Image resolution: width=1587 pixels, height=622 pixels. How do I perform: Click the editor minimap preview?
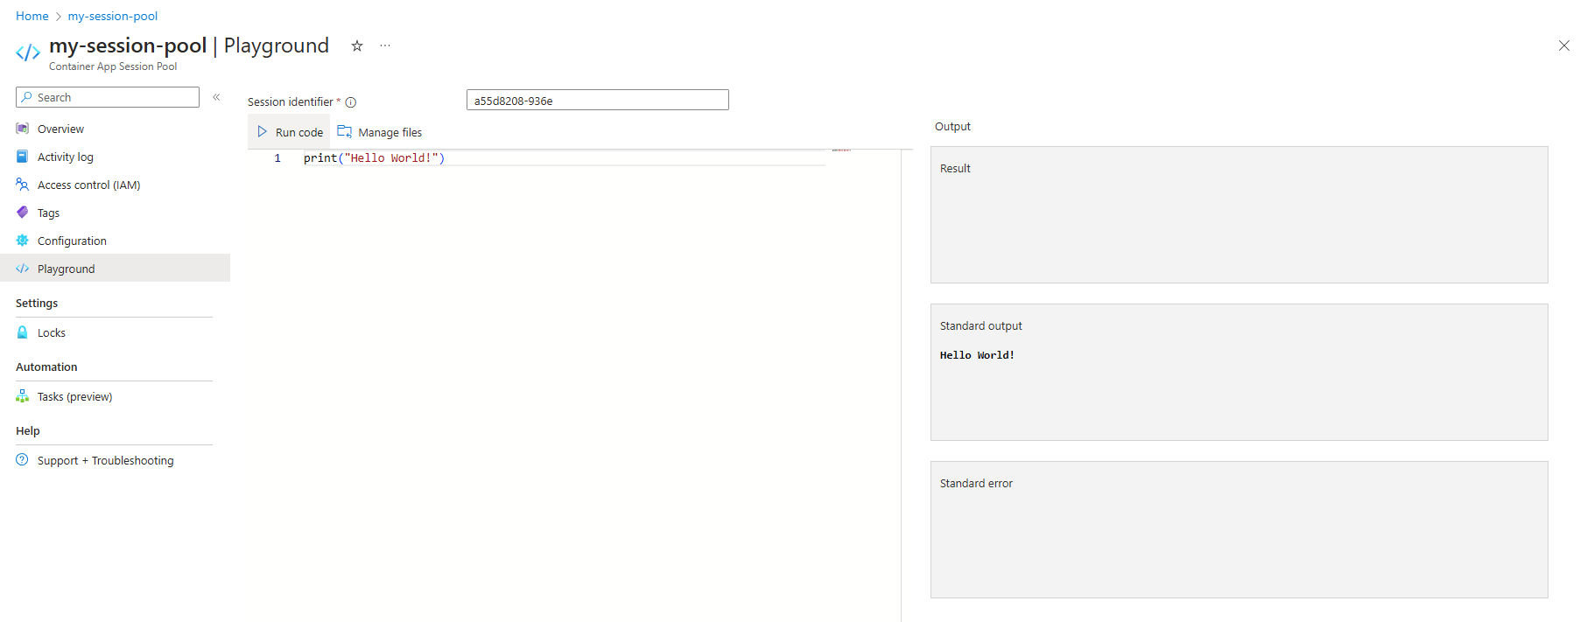842,150
